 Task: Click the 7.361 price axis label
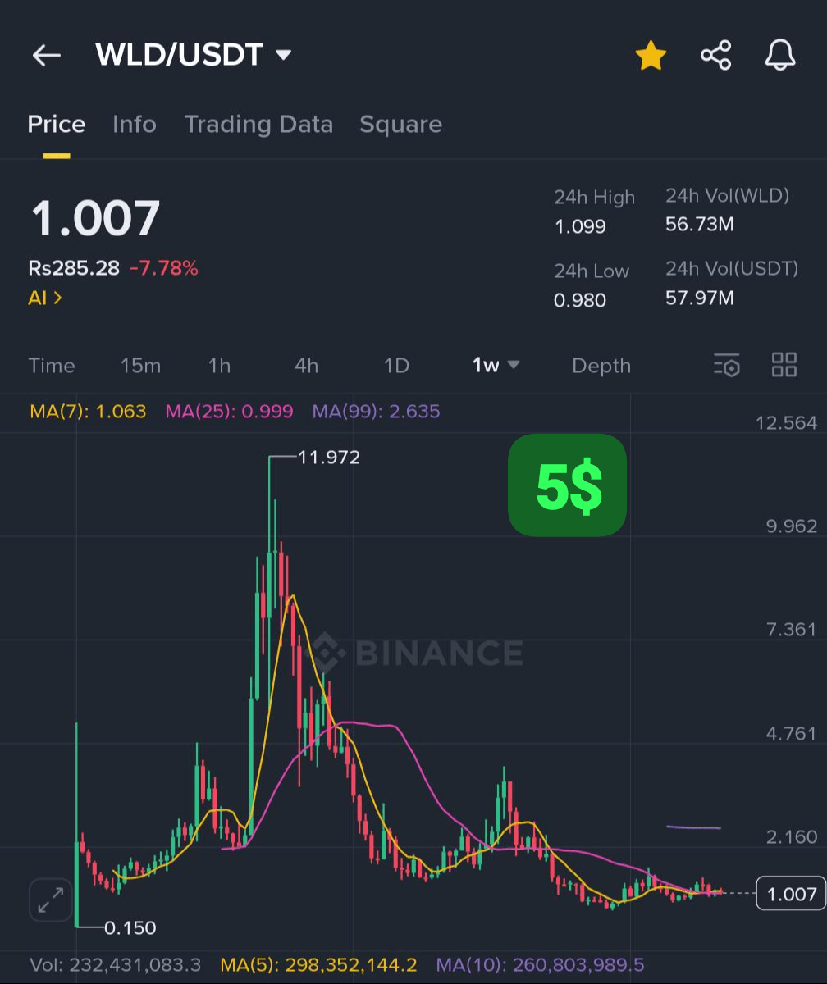coord(791,630)
